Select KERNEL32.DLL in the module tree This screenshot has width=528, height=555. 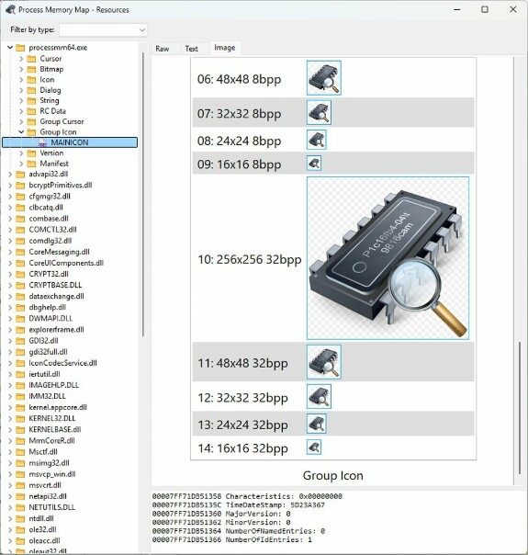(x=52, y=418)
